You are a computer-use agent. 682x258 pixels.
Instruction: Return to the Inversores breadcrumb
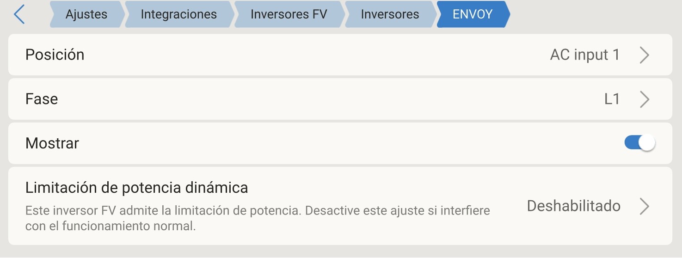click(x=390, y=14)
